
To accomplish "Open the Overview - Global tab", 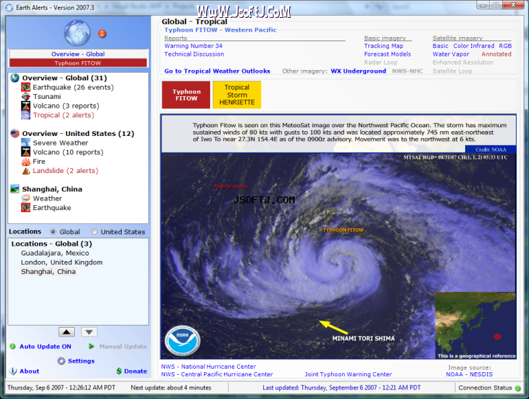I will pyautogui.click(x=78, y=54).
